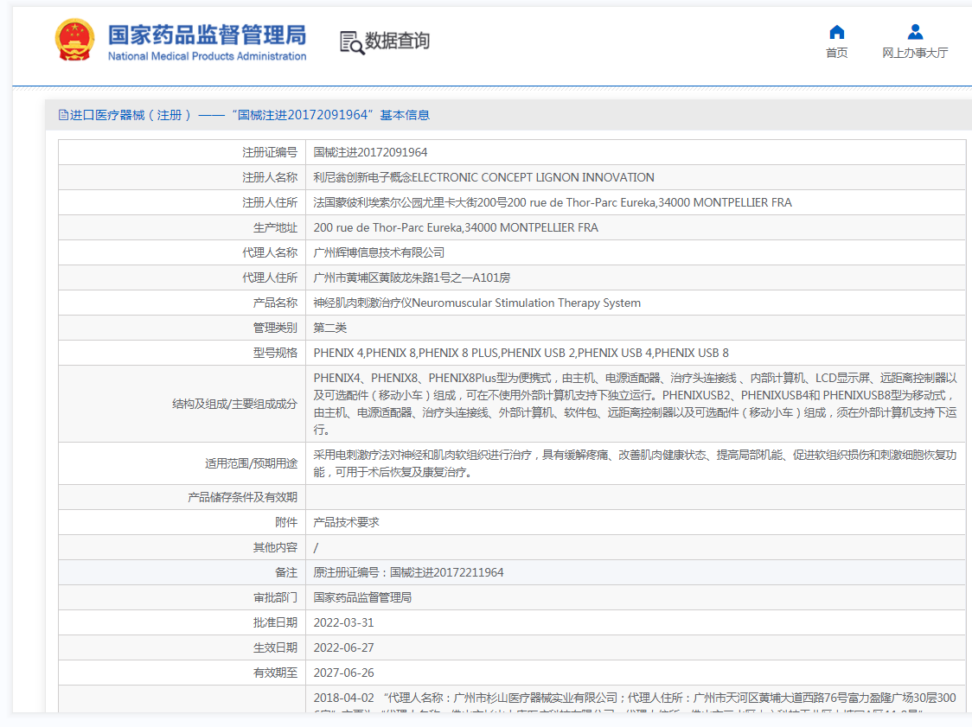Click the 数据查询 magnifier document icon
The width and height of the screenshot is (972, 727).
[x=351, y=41]
